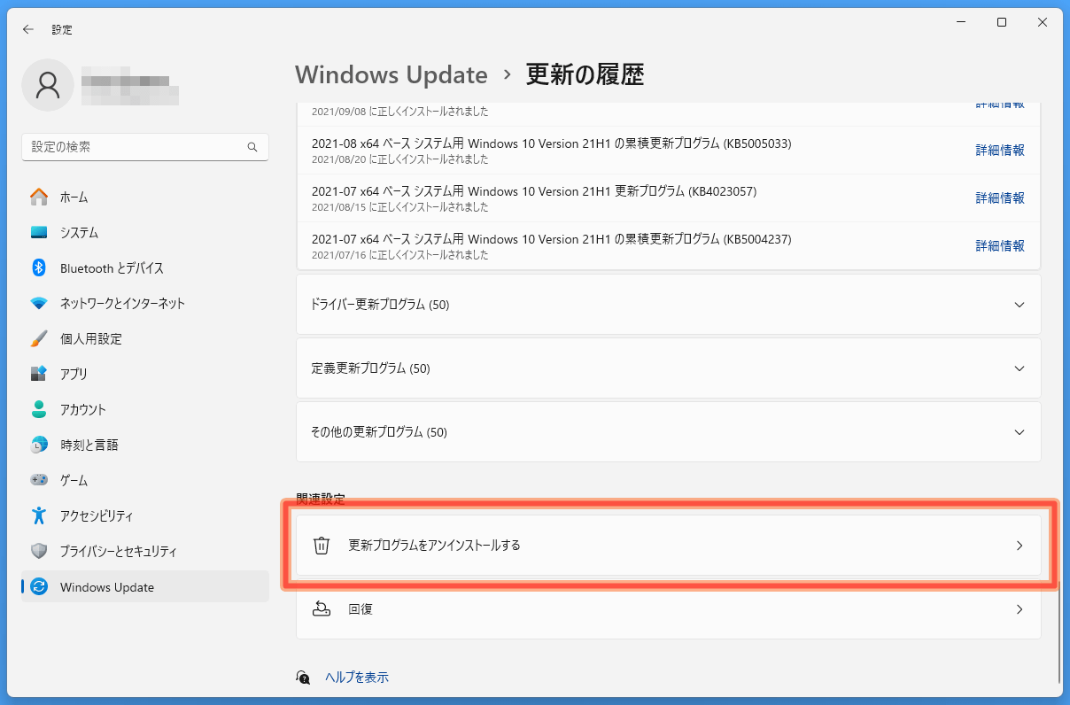
Task: Click the 個人用設定 paintbrush icon
Action: (x=39, y=338)
